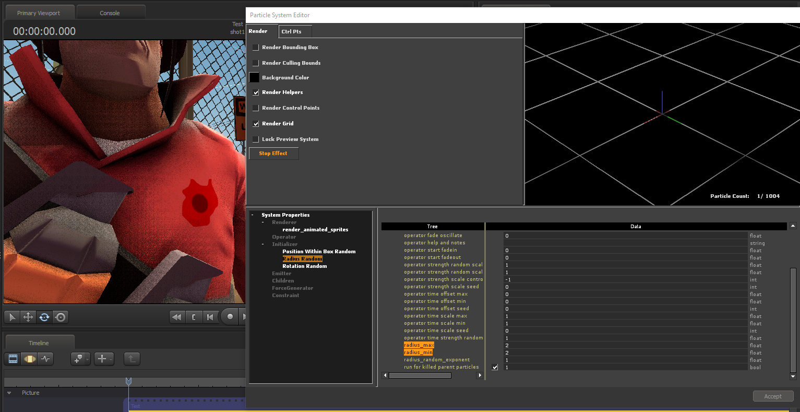Choose the selection arrow manipulator tool

click(x=13, y=317)
